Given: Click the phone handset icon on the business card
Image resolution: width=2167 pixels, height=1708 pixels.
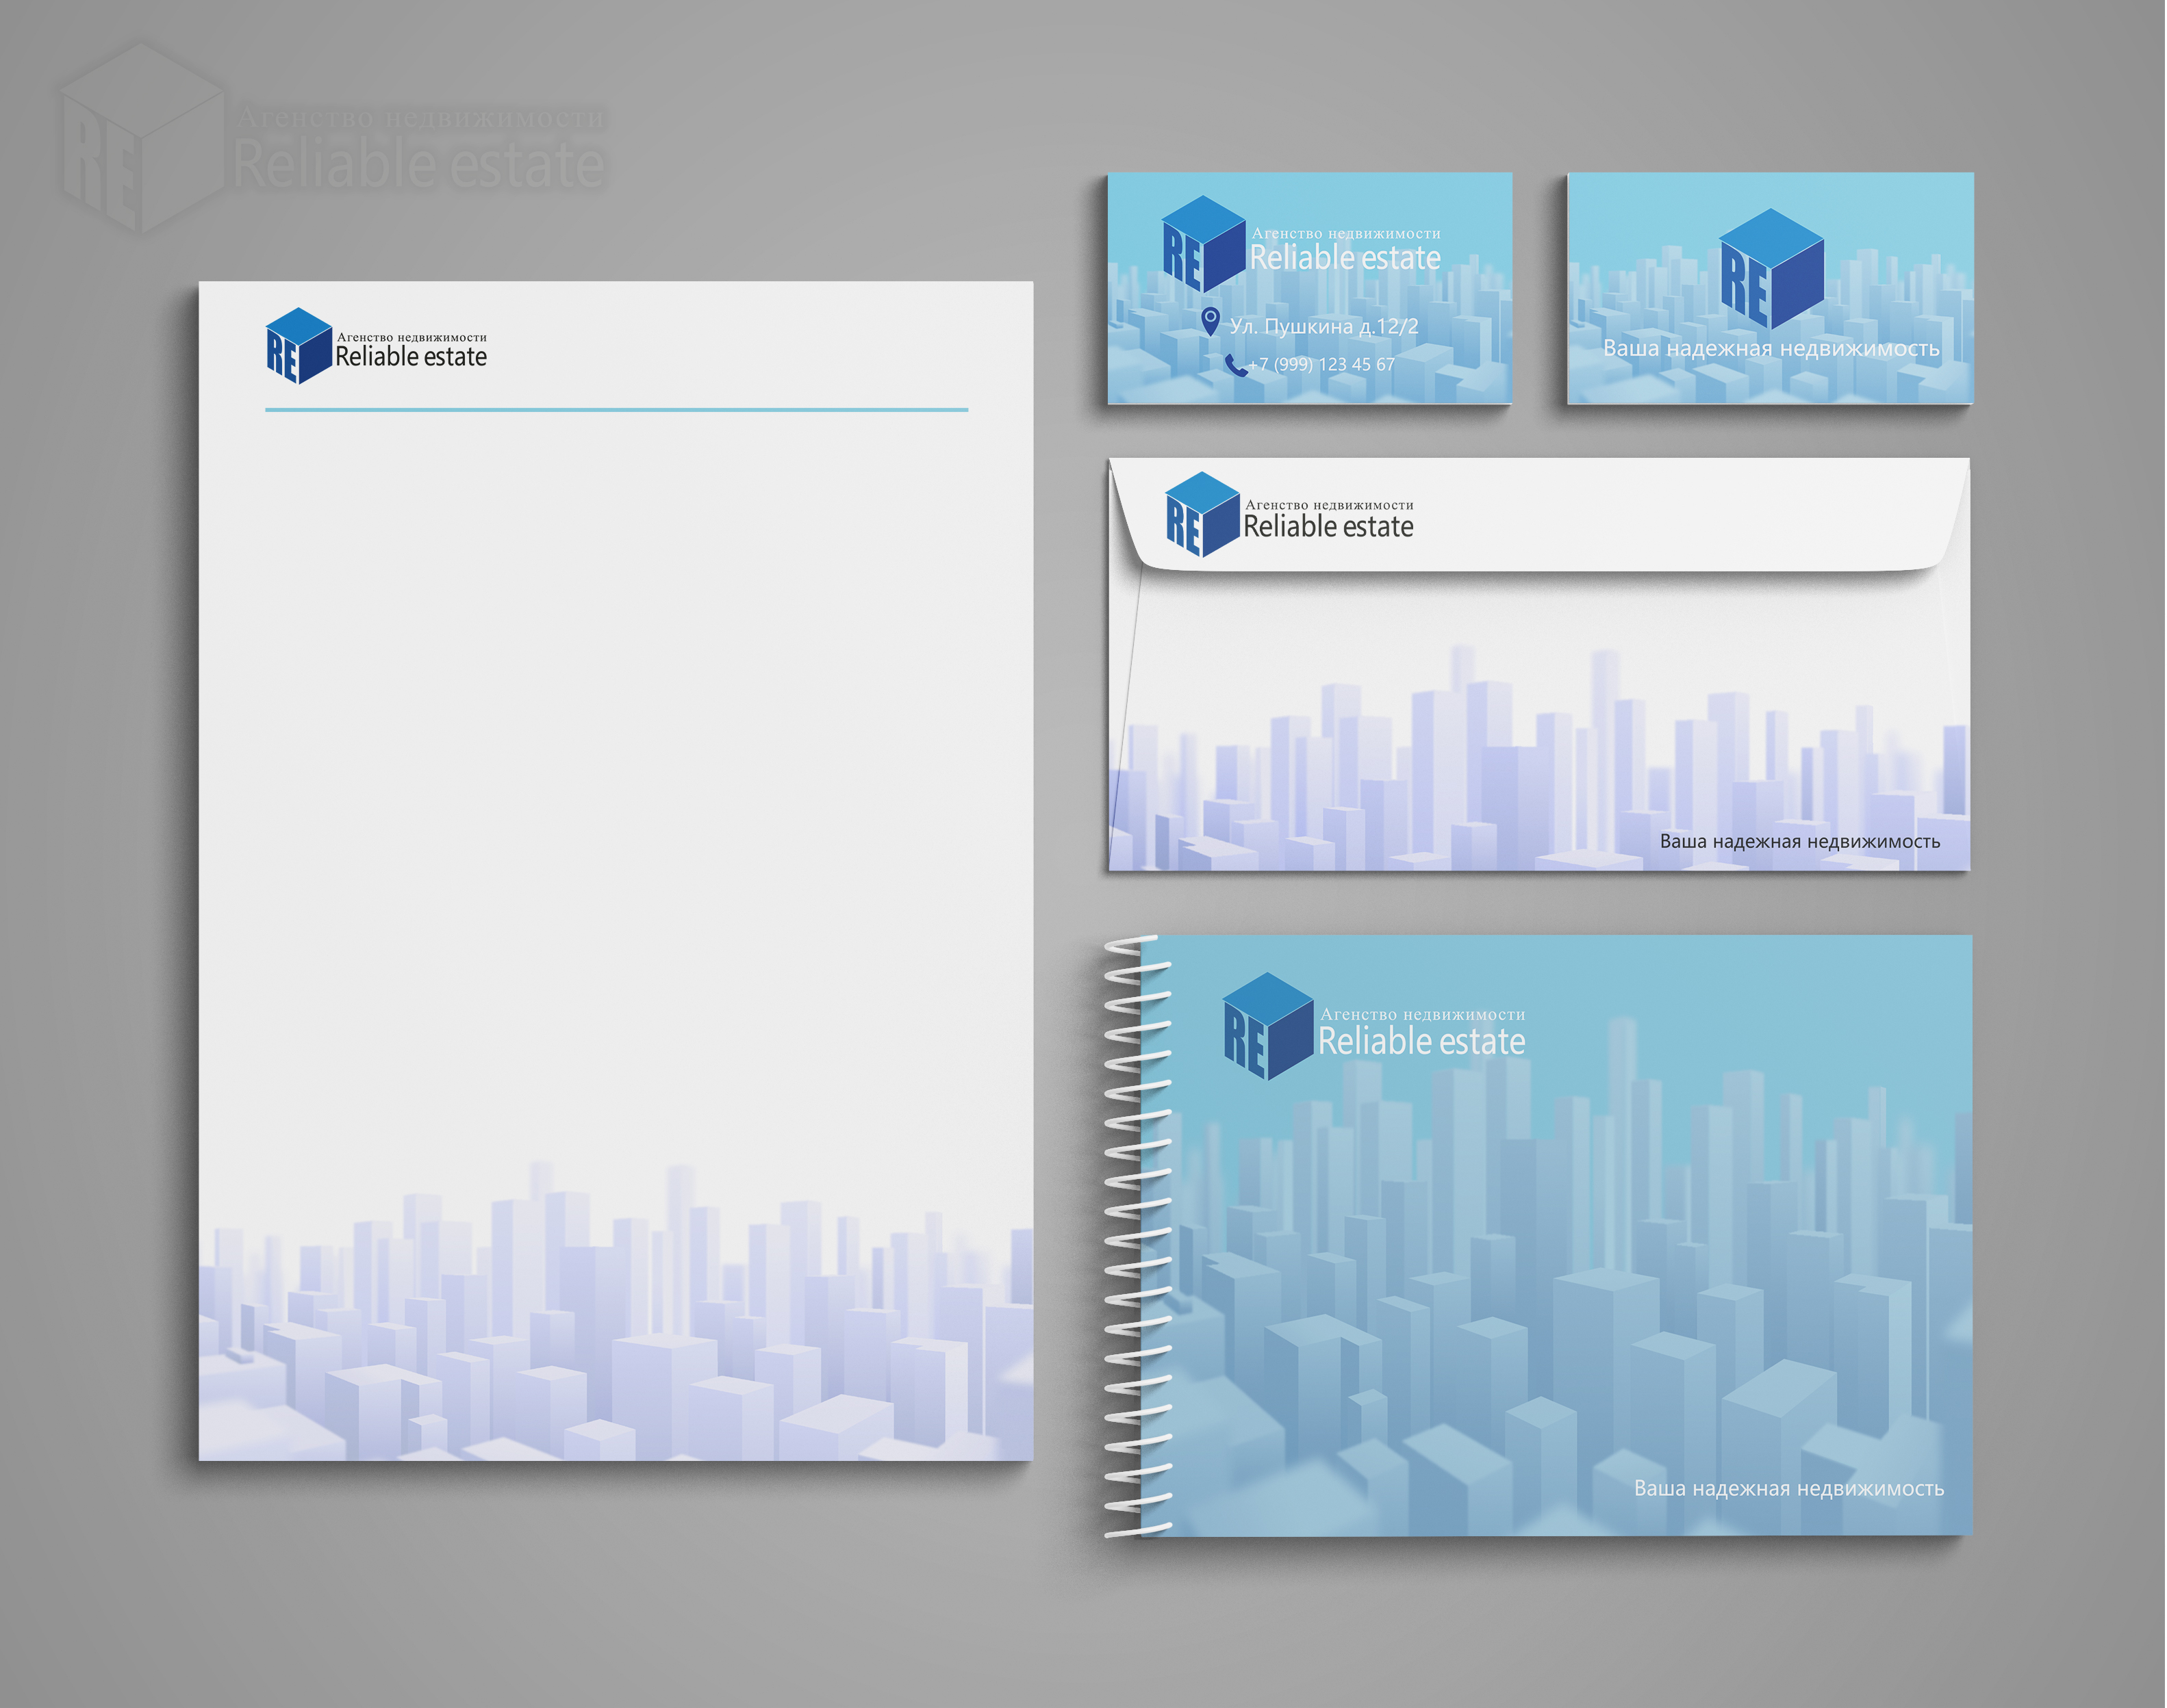Looking at the screenshot, I should [1237, 365].
